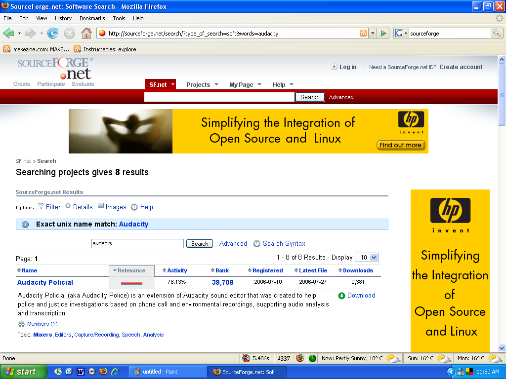Screen dimensions: 506x379
Task: Open the File menu
Action: (x=7, y=18)
